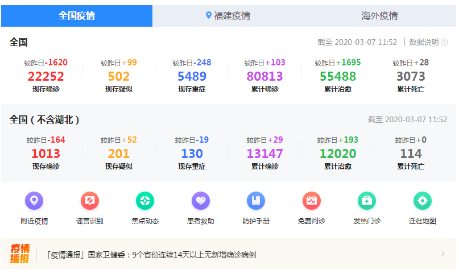
Task: Click the 较昨日-19 change text
Action: 192,140
